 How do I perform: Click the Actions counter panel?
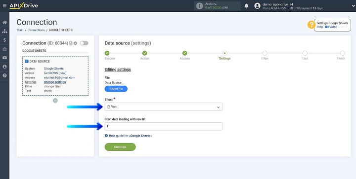click(217, 6)
